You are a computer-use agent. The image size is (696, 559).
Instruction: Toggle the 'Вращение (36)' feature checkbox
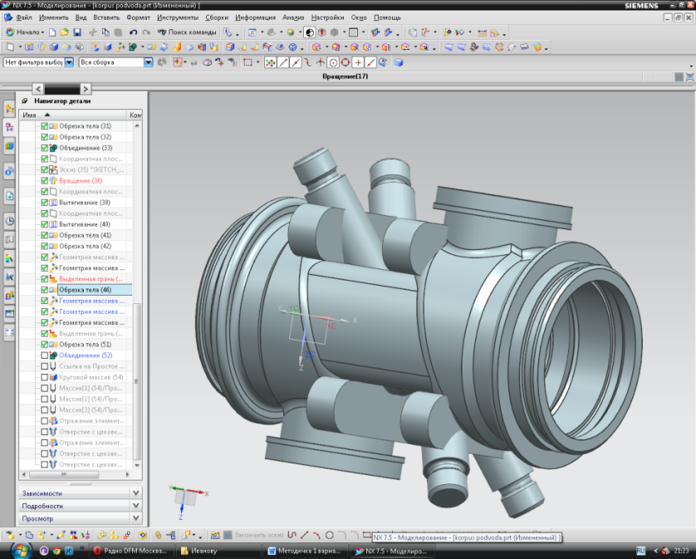(44, 180)
